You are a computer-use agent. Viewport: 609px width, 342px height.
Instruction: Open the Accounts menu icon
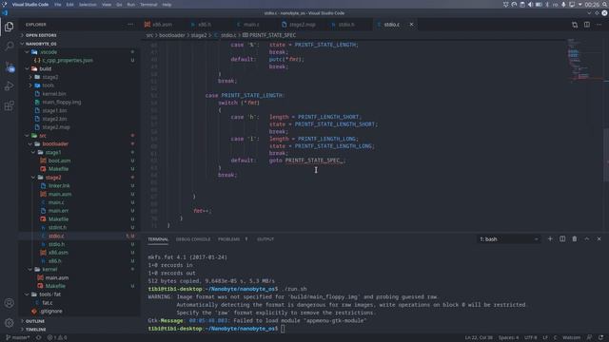pos(9,303)
